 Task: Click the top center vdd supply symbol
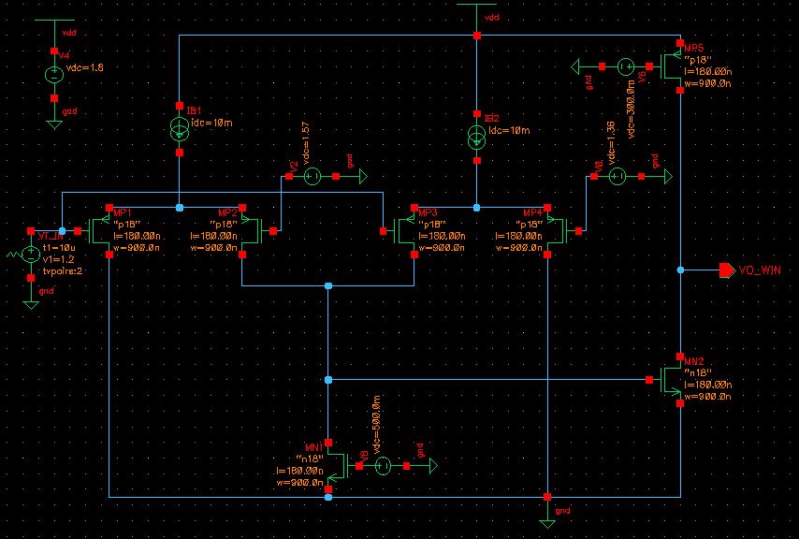(476, 5)
